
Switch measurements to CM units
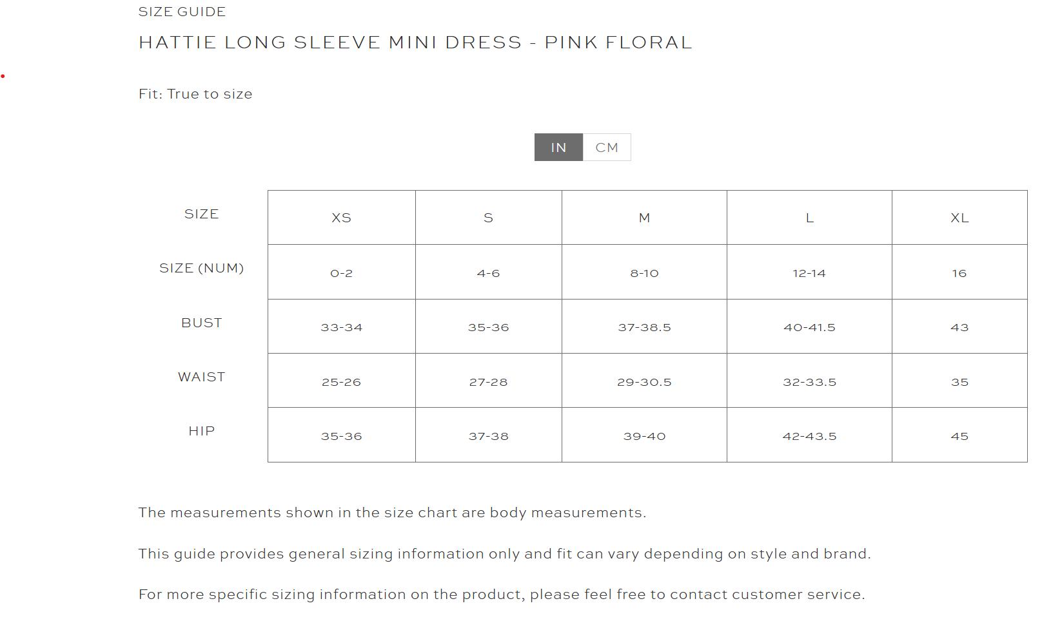point(606,147)
